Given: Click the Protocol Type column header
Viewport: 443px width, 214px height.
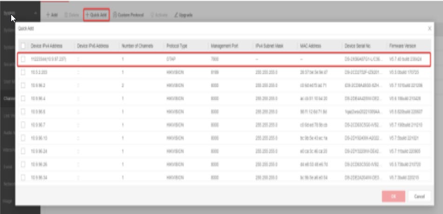Looking at the screenshot, I should coord(177,46).
